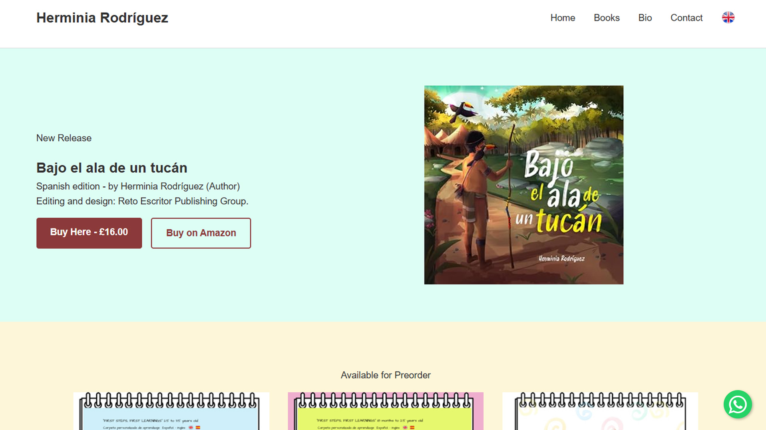Open the Books menu item
This screenshot has height=430, width=766.
pos(607,18)
